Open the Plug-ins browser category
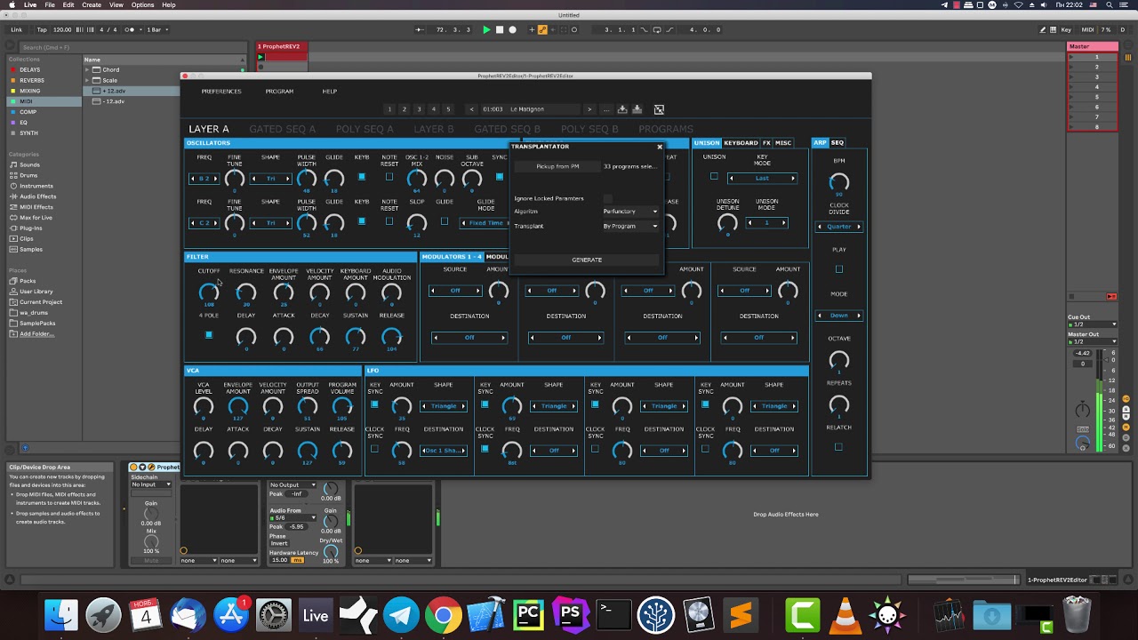The width and height of the screenshot is (1138, 640). (x=30, y=228)
